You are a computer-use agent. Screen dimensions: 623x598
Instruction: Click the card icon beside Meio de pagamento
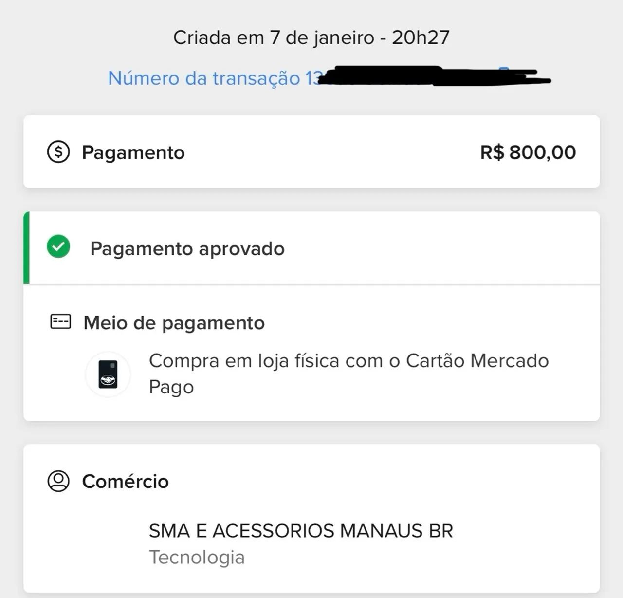[60, 320]
